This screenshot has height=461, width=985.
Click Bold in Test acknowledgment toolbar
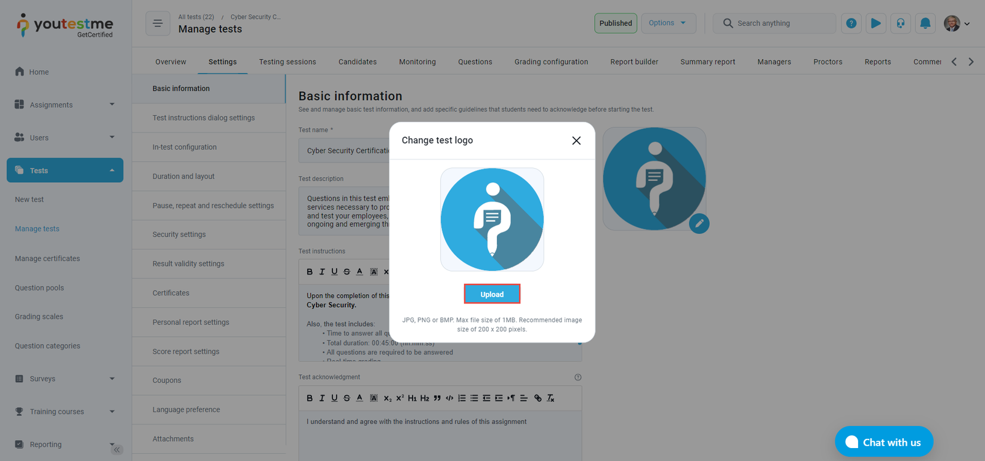[310, 398]
